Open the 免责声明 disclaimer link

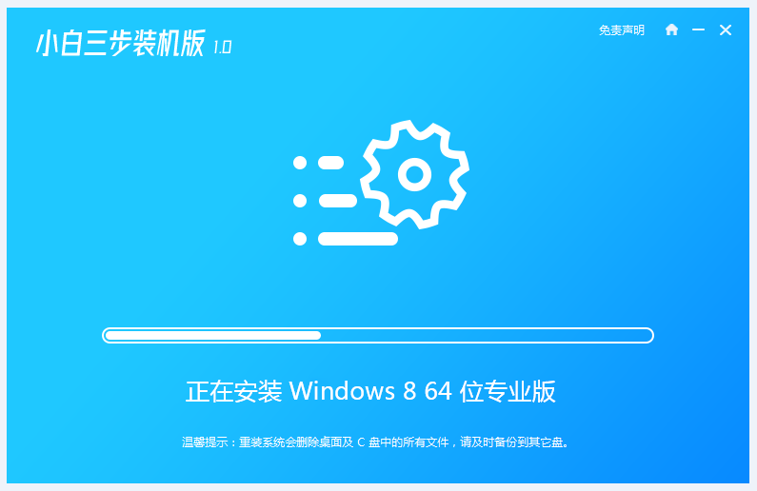(622, 30)
